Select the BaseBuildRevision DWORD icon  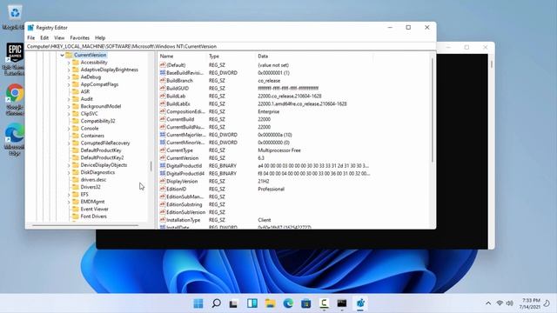pos(163,73)
